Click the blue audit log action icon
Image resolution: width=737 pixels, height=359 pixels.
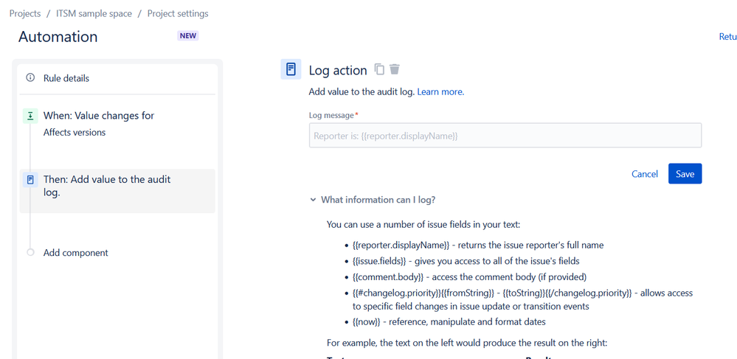pos(30,180)
